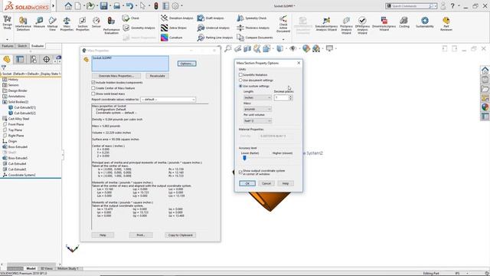Click the Search Commands field
490x276 pixels.
click(x=410, y=6)
